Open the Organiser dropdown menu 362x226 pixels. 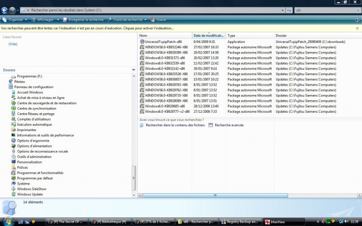[x=15, y=20]
